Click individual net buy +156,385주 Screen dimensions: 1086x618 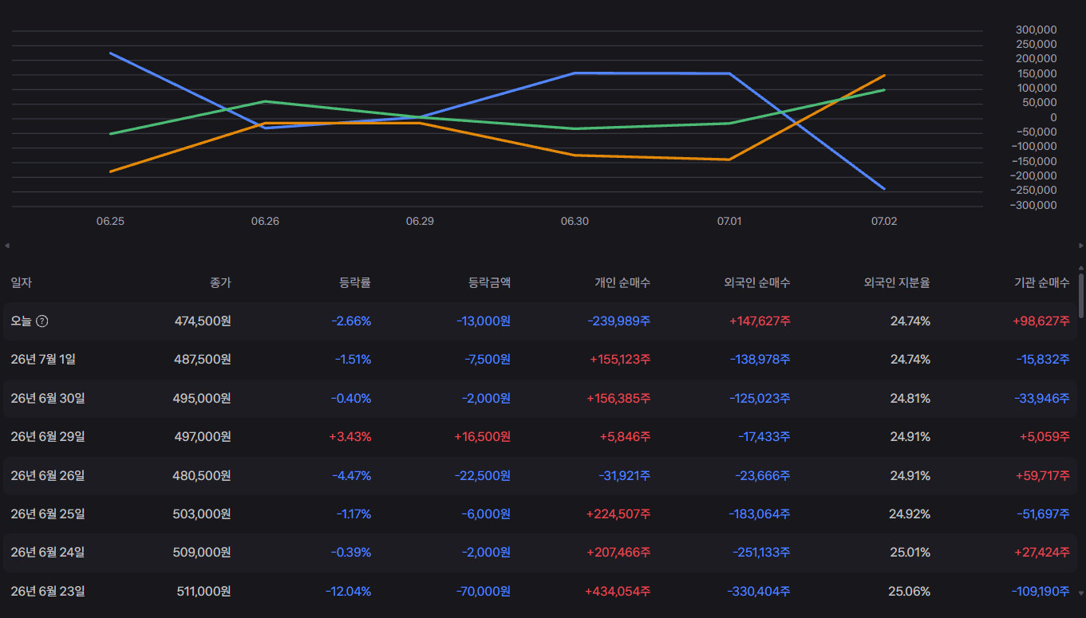tap(618, 398)
